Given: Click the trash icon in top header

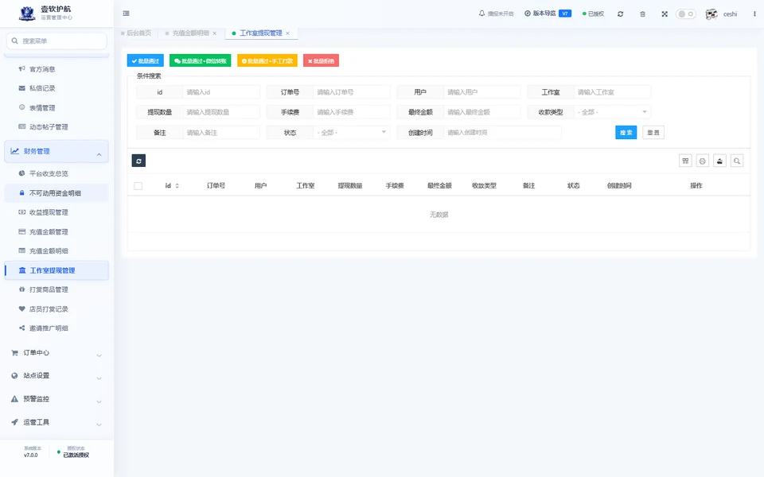Looking at the screenshot, I should pyautogui.click(x=643, y=14).
